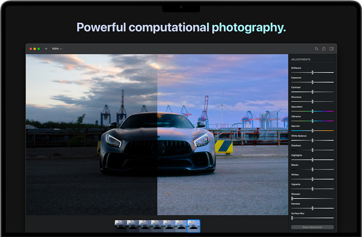Choose the fourth thumbnail in the filmstrip
Image resolution: width=362 pixels, height=237 pixels.
pyautogui.click(x=157, y=226)
